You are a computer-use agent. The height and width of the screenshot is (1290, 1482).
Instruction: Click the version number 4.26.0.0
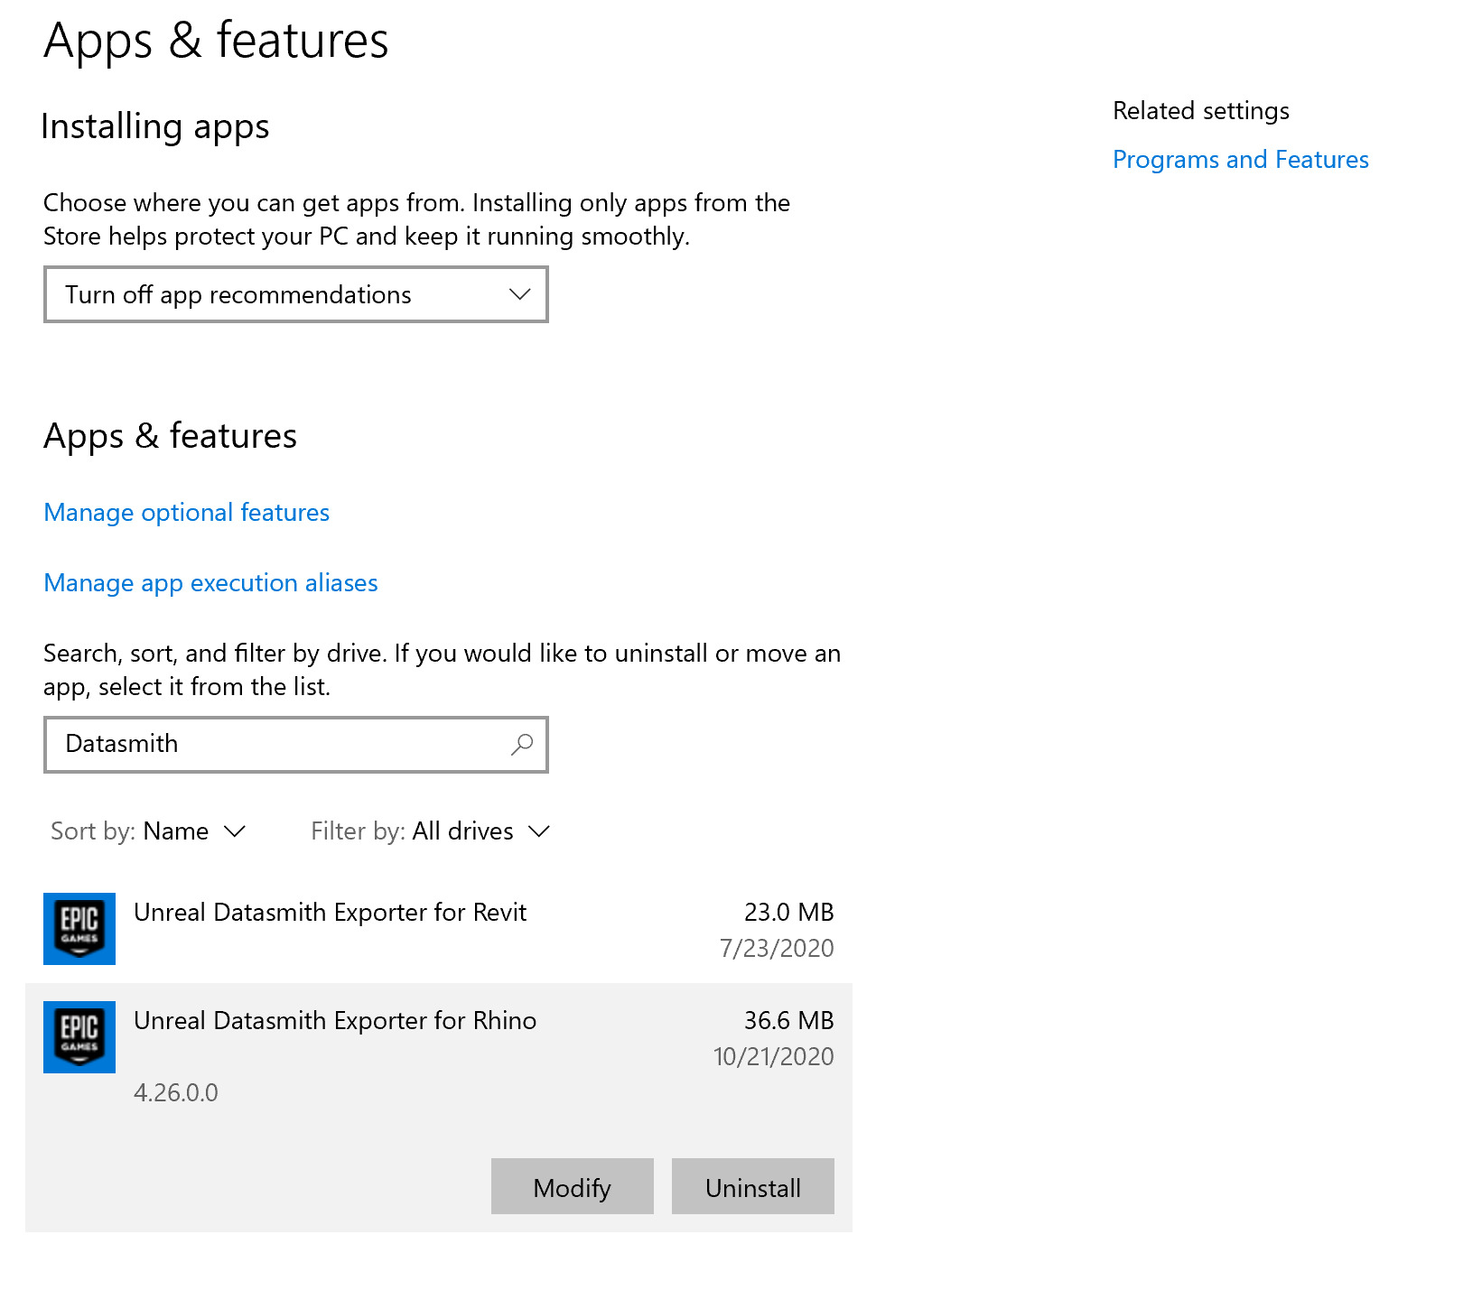176,1092
